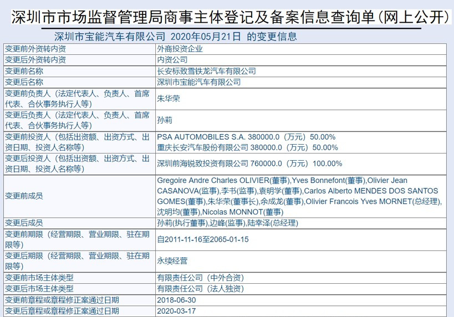Image resolution: width=454 pixels, height=317 pixels.
Task: Select the value 外商投资企业
Action: coord(180,49)
